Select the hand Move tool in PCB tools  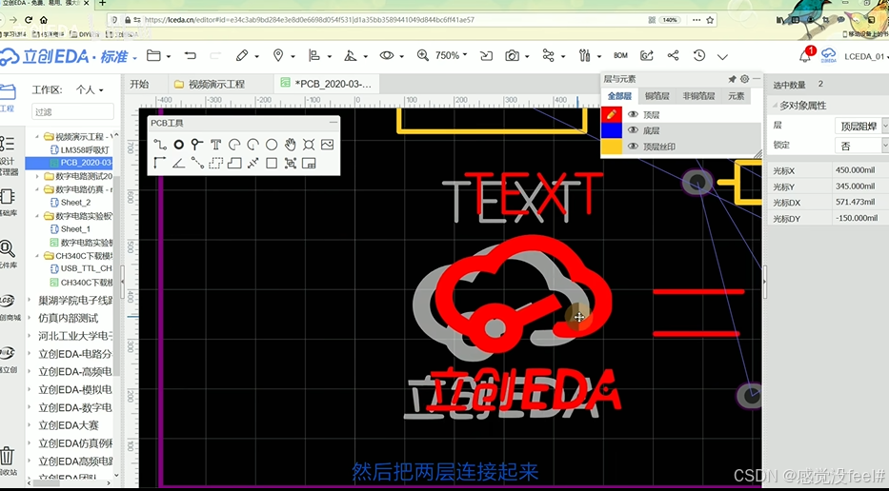click(x=291, y=145)
